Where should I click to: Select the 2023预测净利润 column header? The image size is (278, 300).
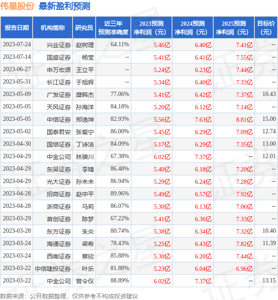coord(151,27)
